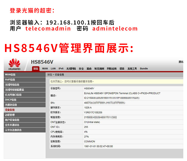Click the 软件版本 label
Viewport: 187px width, 161px height.
coord(56,112)
